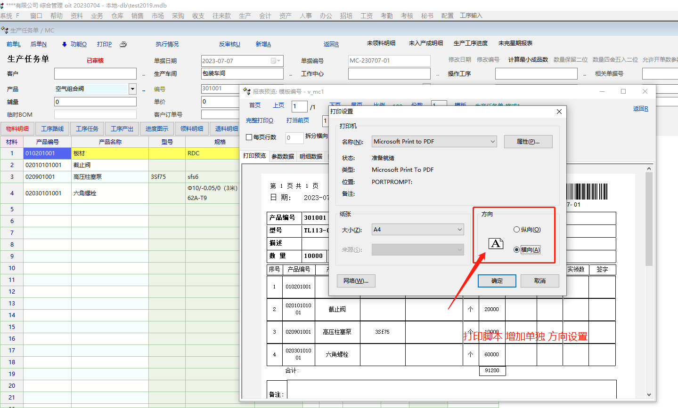Open printer 属性 settings button
The width and height of the screenshot is (678, 408).
click(528, 142)
